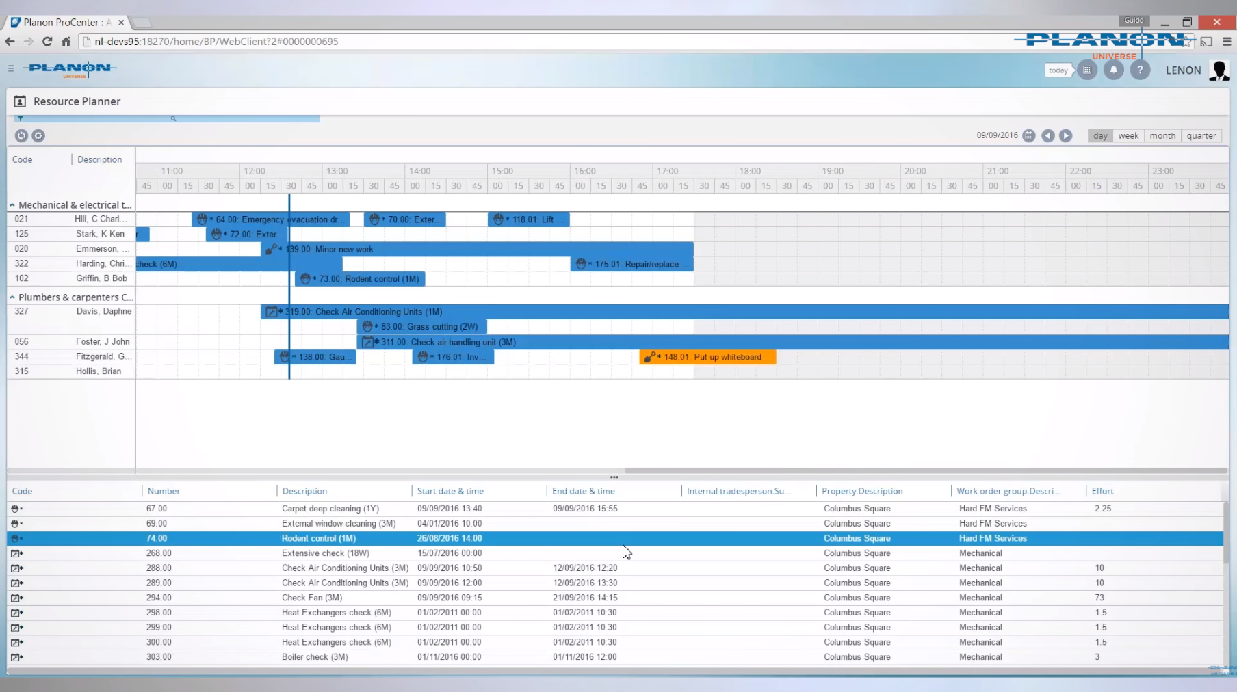Open the date picker next to 09/09/2016
Viewport: 1237px width, 692px height.
(x=1029, y=136)
